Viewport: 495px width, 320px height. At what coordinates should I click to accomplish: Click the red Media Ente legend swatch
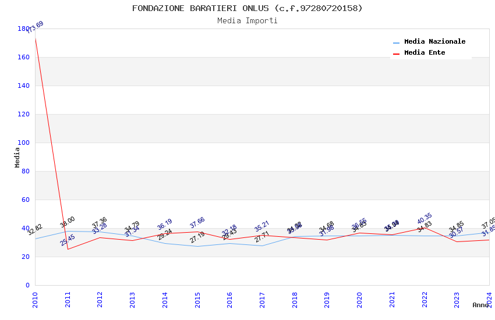click(396, 54)
